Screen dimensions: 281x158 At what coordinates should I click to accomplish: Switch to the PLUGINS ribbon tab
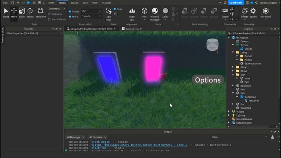[x=106, y=3]
